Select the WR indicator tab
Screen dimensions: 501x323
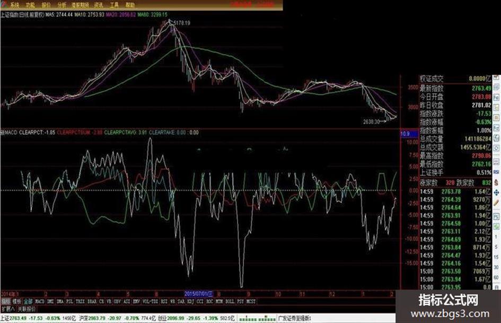[172, 301]
